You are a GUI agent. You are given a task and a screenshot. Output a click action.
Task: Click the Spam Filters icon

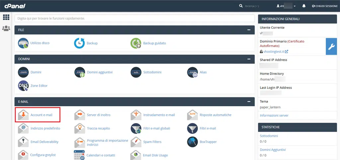136,142
